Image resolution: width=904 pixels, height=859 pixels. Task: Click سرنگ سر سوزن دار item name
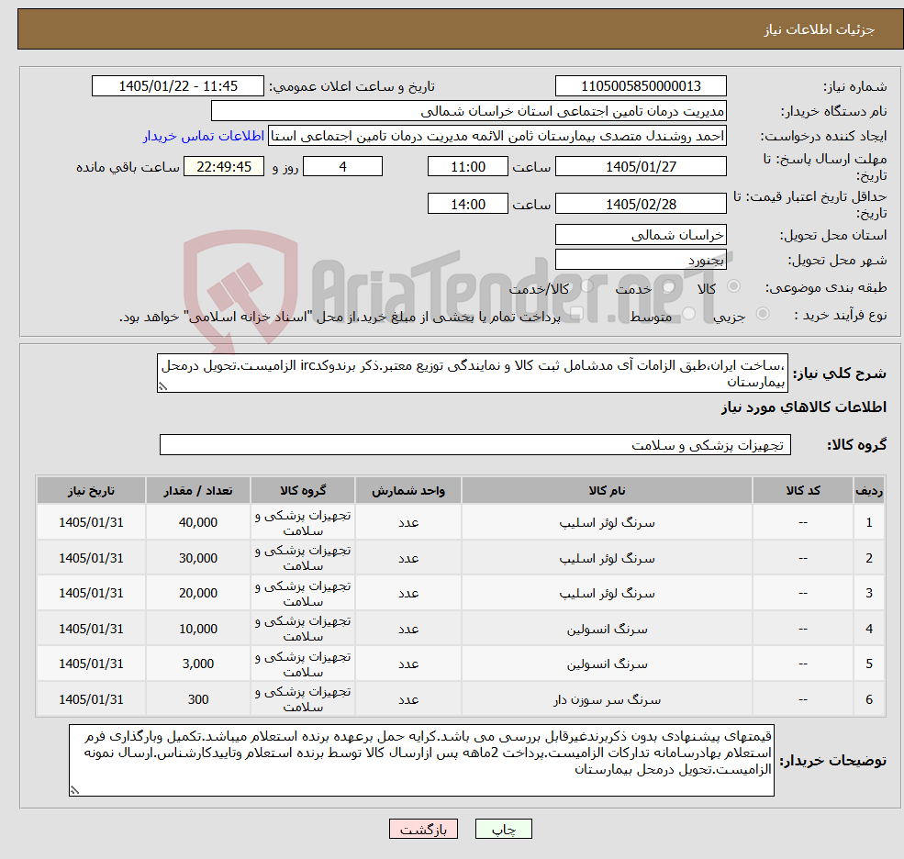(x=607, y=700)
